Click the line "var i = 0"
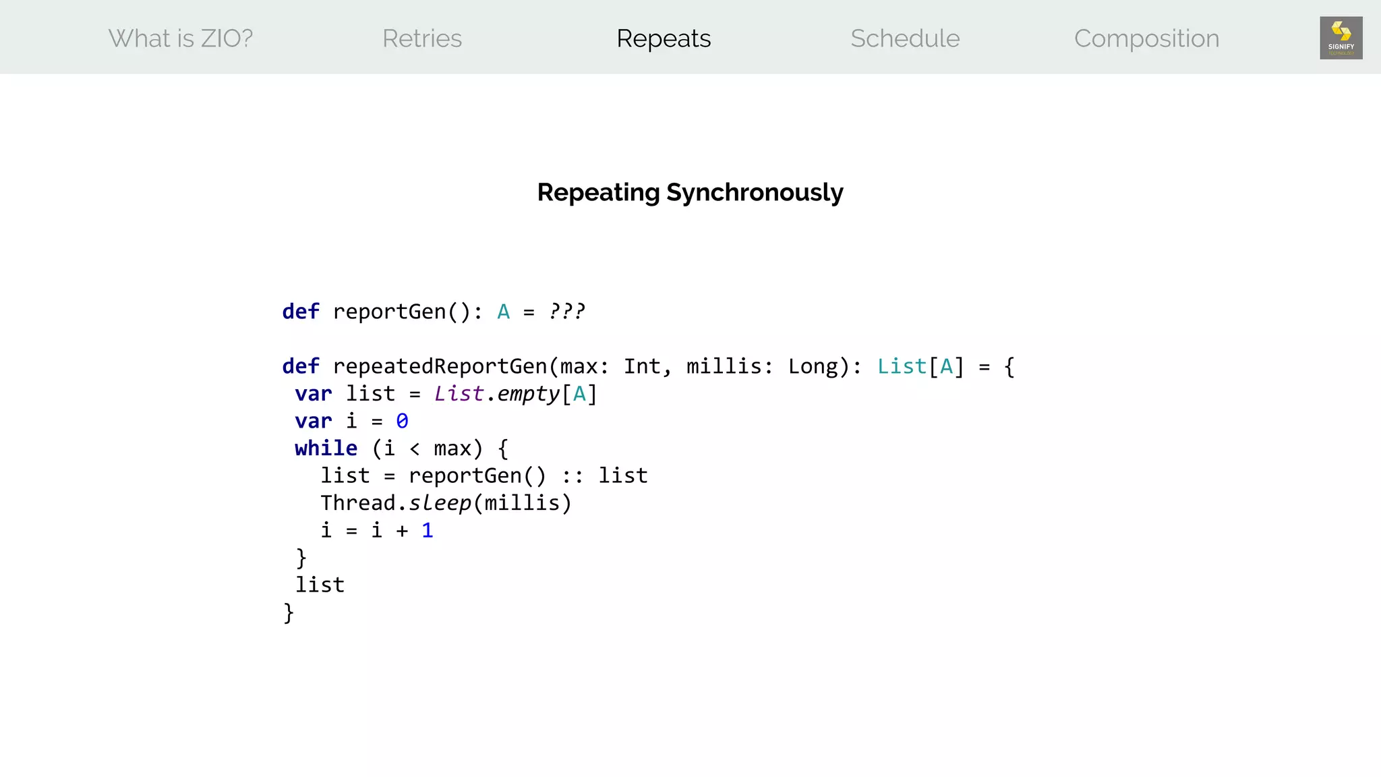The width and height of the screenshot is (1381, 777). point(351,421)
